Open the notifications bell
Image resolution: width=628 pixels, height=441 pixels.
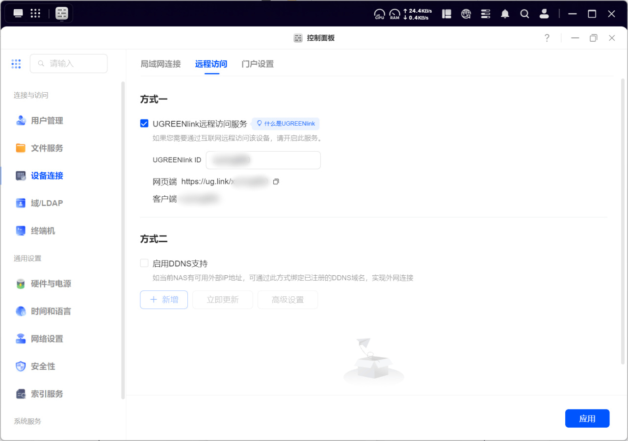pos(505,14)
